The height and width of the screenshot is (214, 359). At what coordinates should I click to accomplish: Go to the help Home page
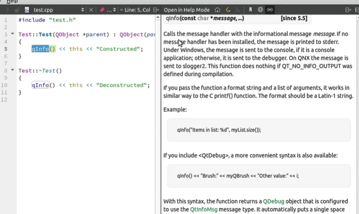tap(217, 10)
